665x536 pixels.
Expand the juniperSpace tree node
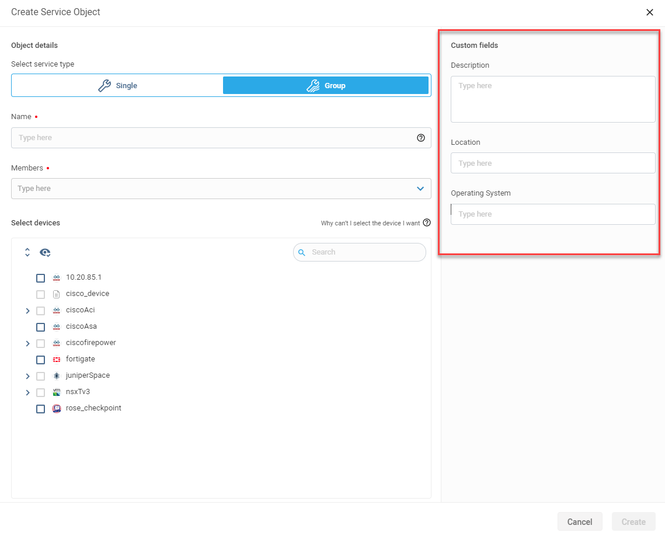coord(27,376)
